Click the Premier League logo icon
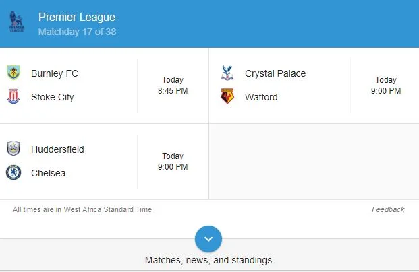The height and width of the screenshot is (272, 419). 16,22
